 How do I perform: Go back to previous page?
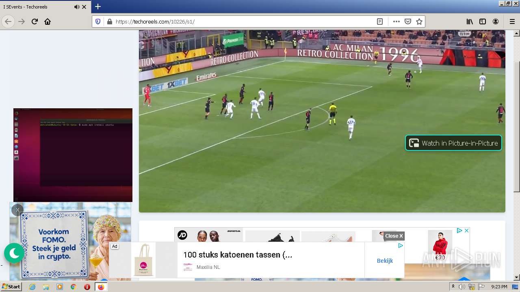(8, 21)
